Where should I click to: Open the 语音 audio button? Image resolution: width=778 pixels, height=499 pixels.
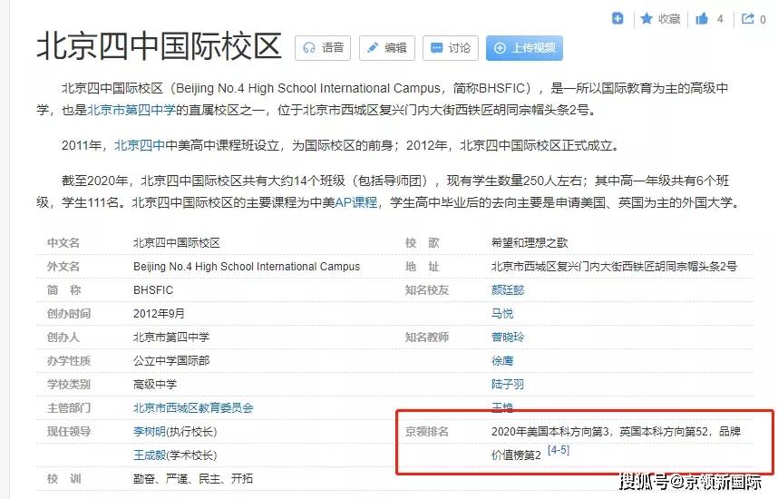(323, 48)
